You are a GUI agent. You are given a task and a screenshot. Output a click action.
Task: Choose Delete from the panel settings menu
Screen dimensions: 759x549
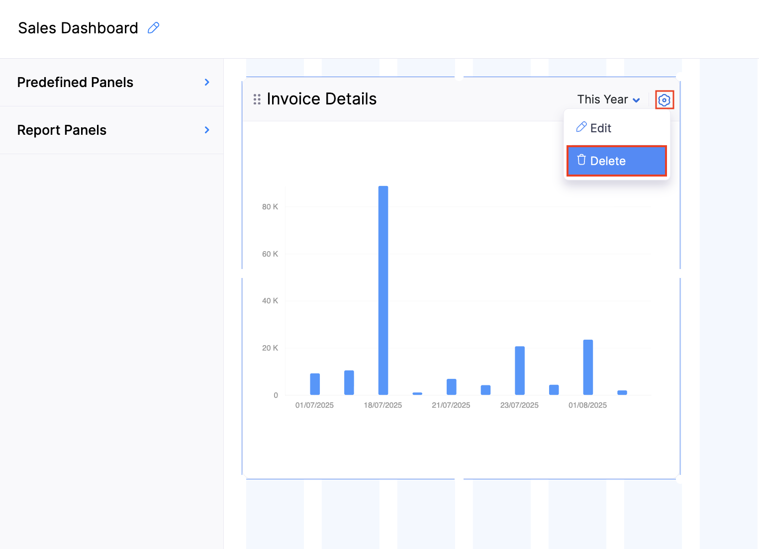(608, 161)
